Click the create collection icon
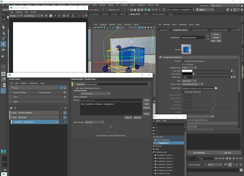Viewport: 244px width, 176px height. tap(15, 108)
